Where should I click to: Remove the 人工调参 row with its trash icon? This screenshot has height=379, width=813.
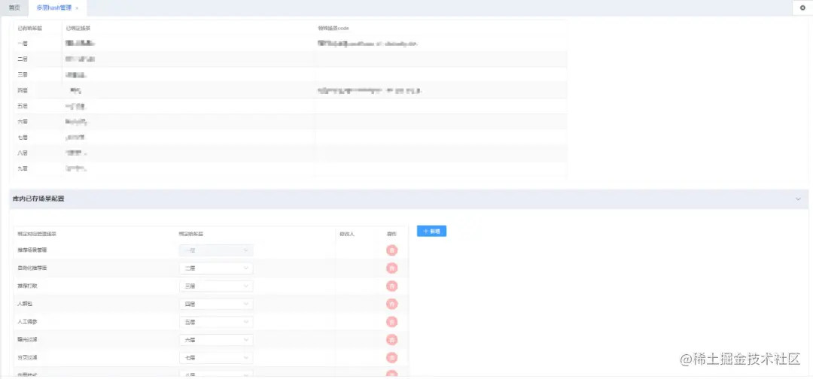tap(392, 322)
